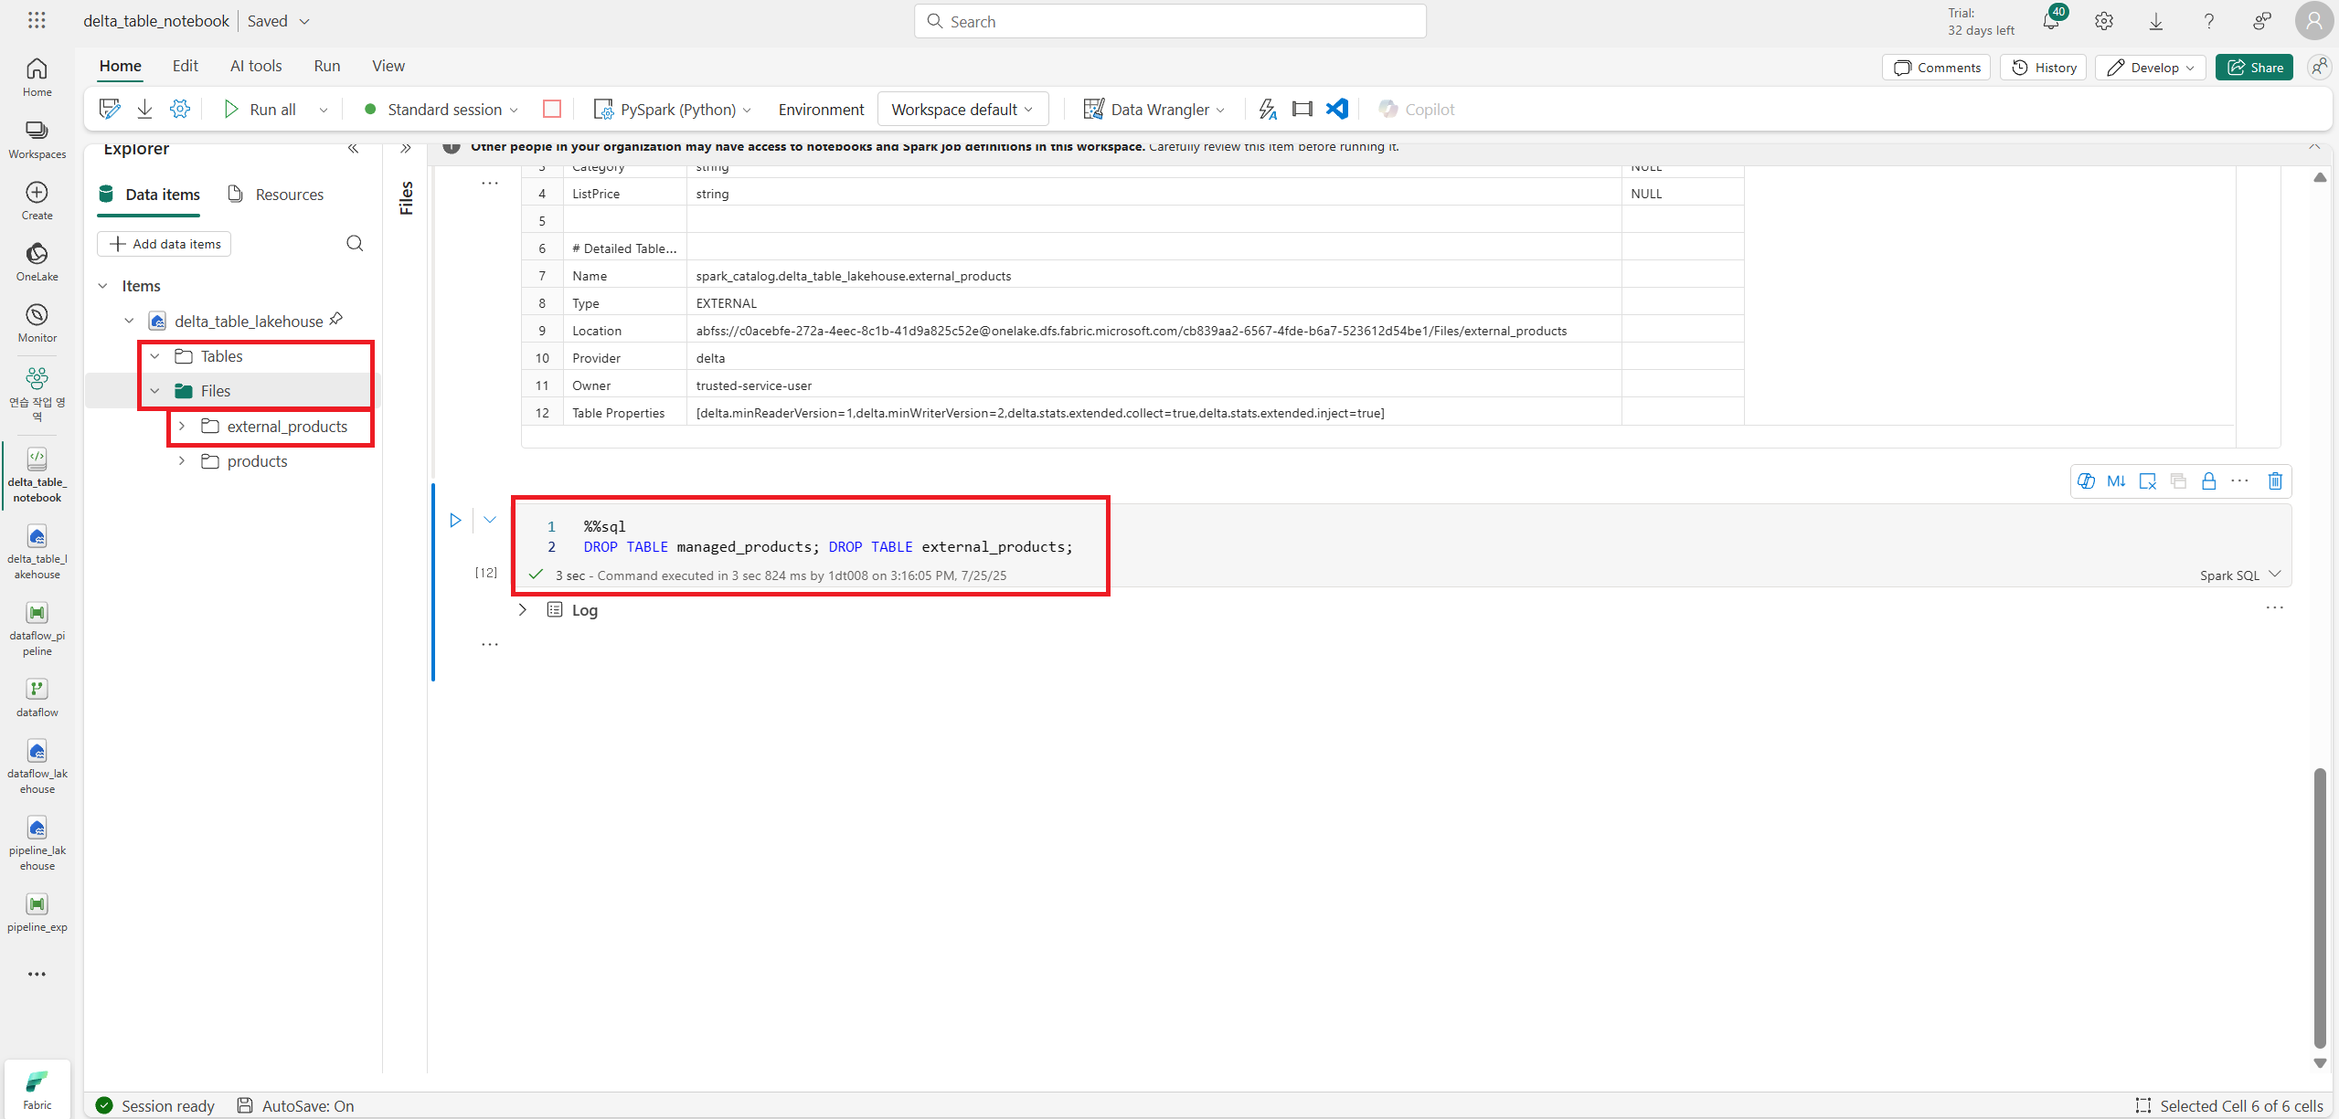The image size is (2339, 1119).
Task: Click the run cell play icon
Action: 455,520
